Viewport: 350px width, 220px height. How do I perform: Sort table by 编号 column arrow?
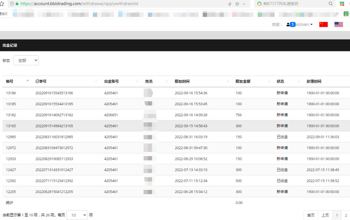coord(28,81)
